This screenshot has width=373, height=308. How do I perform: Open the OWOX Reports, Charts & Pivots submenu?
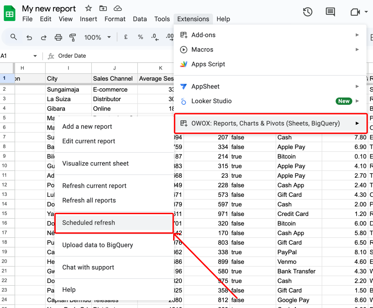tap(271, 123)
